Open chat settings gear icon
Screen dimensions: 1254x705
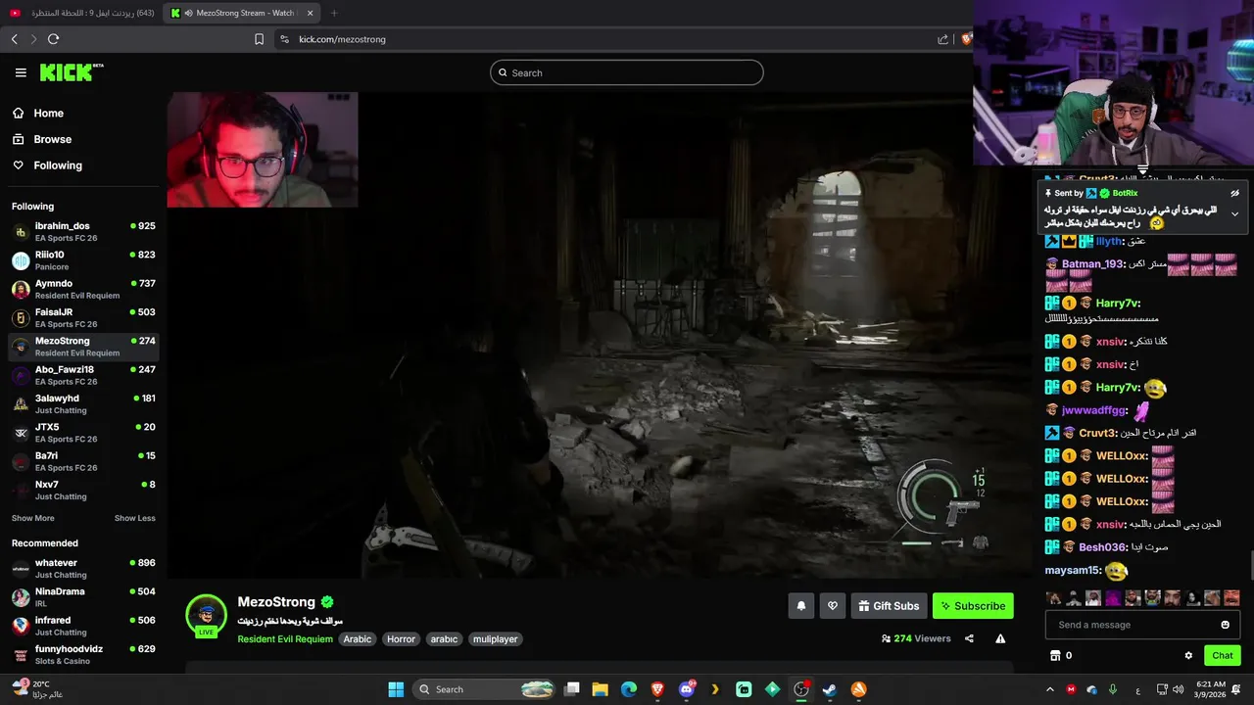point(1188,655)
